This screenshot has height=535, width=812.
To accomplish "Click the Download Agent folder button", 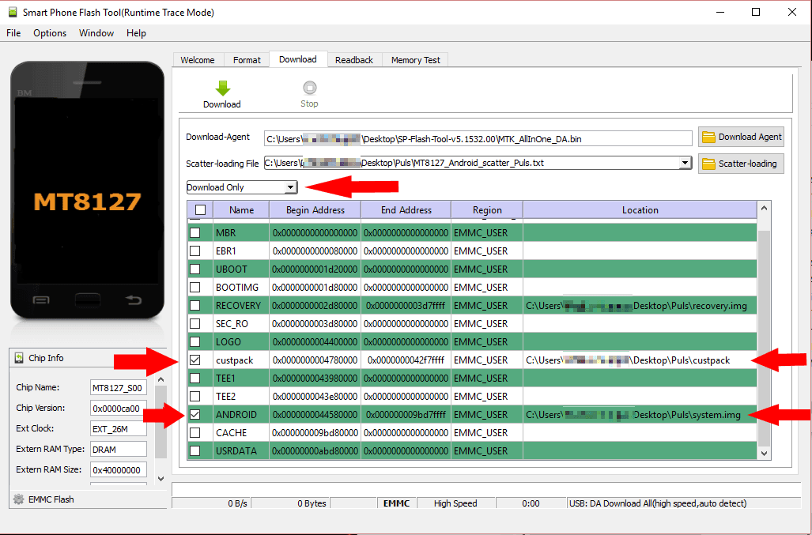I will [741, 137].
